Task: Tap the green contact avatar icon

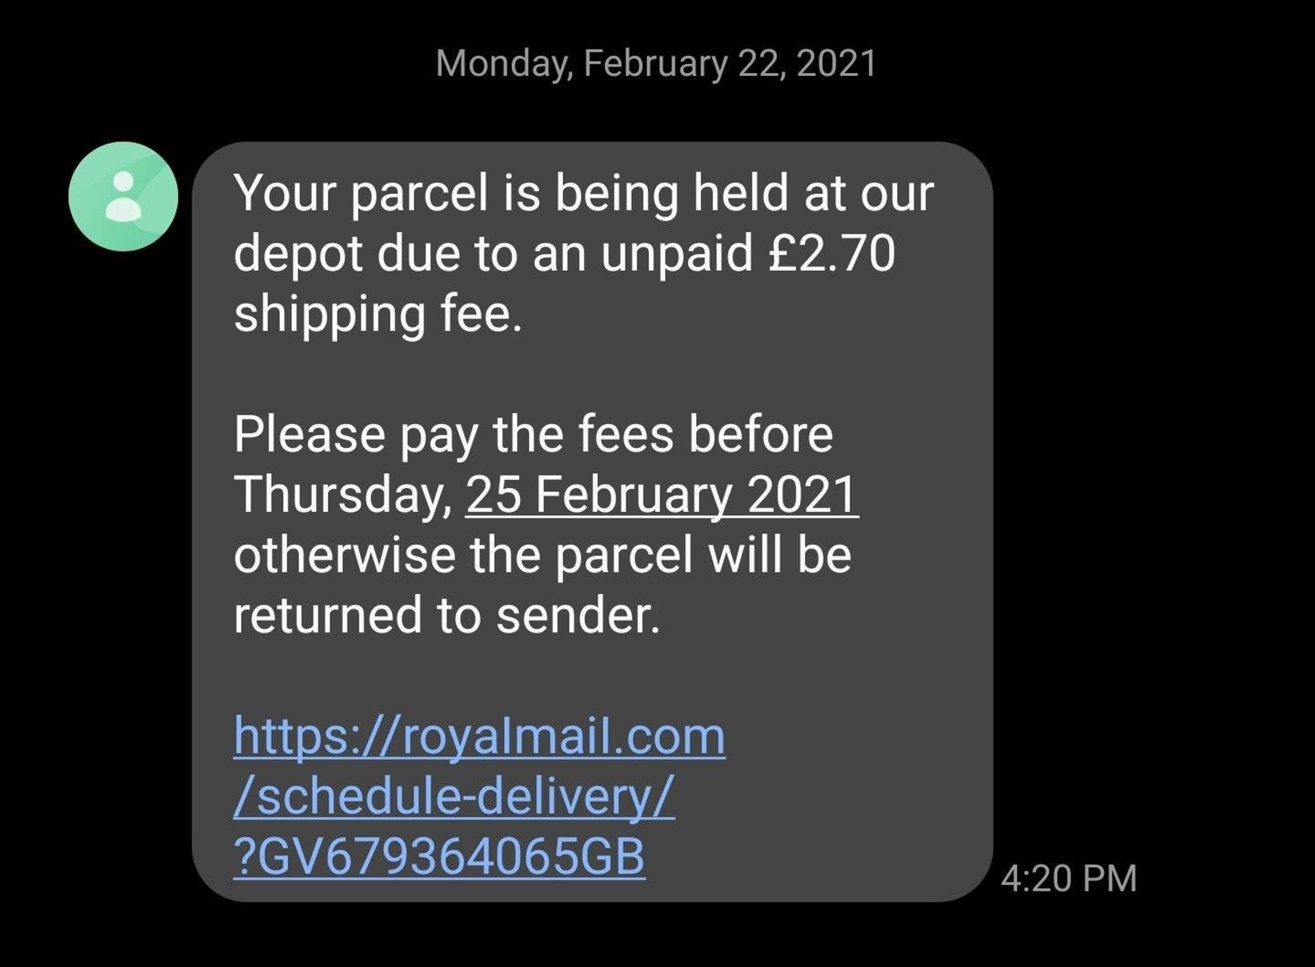Action: 123,196
